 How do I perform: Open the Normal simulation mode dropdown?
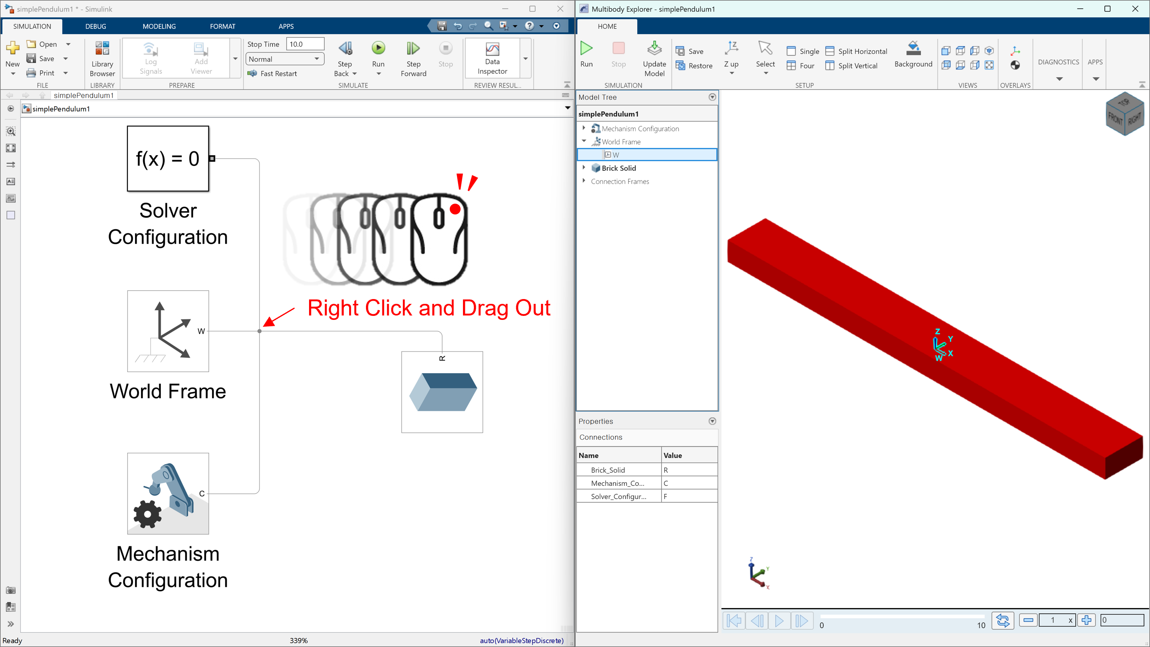pos(284,59)
